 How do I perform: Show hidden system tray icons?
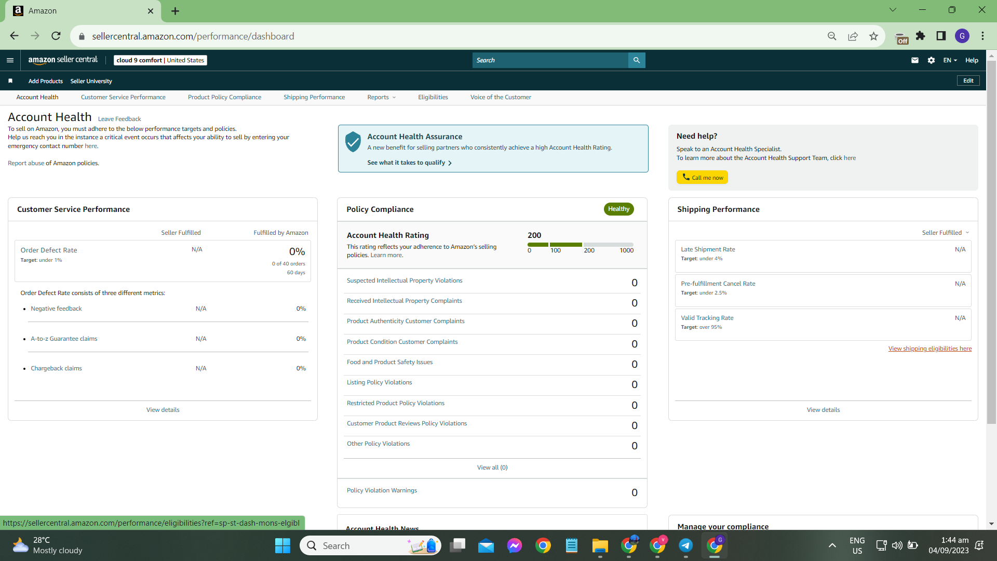click(x=832, y=545)
